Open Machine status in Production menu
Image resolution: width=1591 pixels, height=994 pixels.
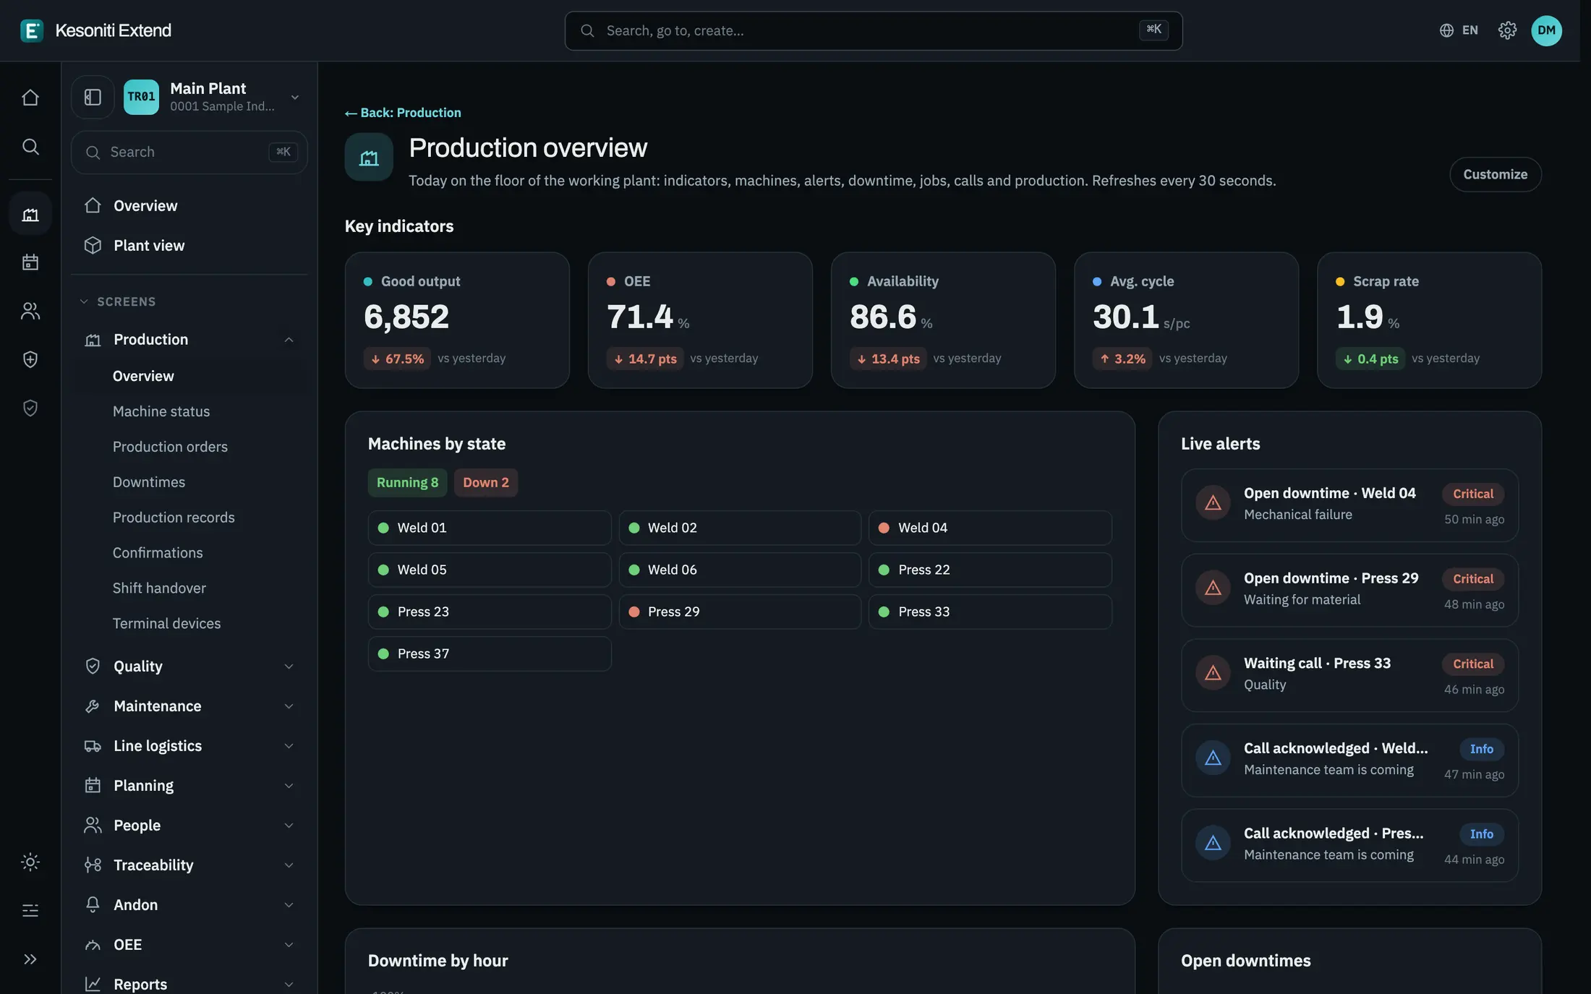(x=161, y=411)
